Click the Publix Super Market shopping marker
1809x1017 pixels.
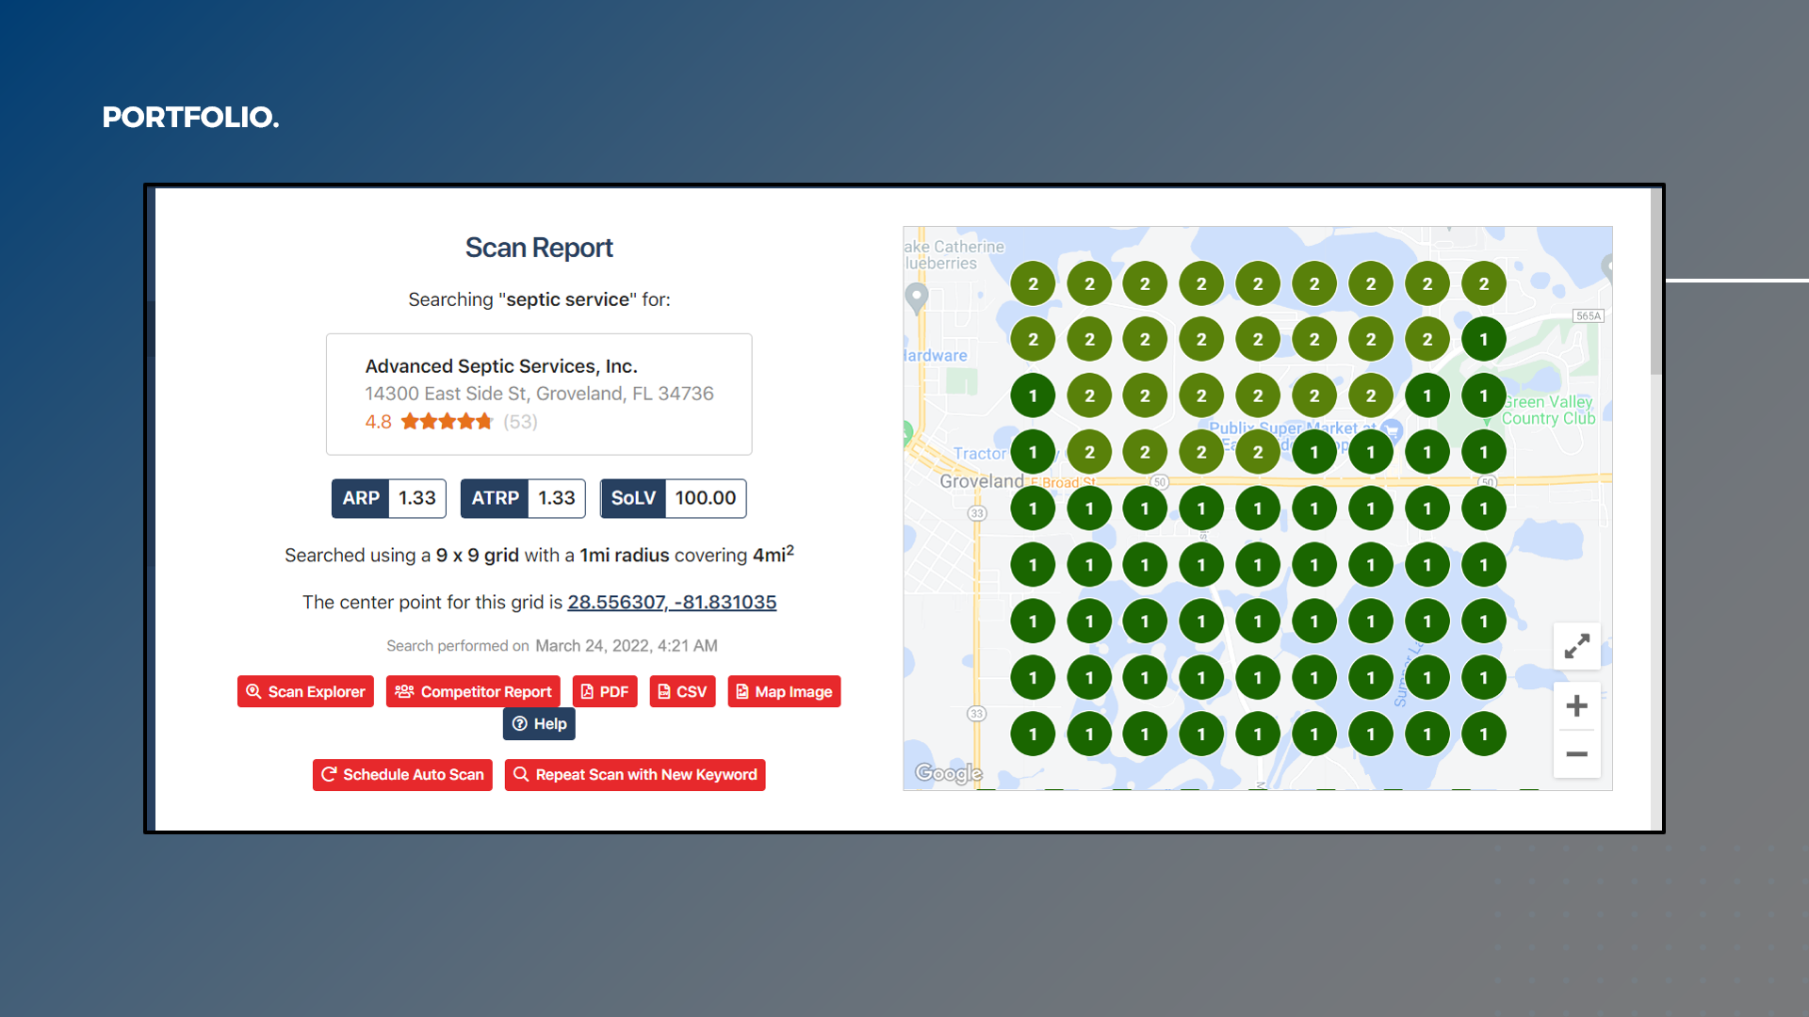(1393, 430)
